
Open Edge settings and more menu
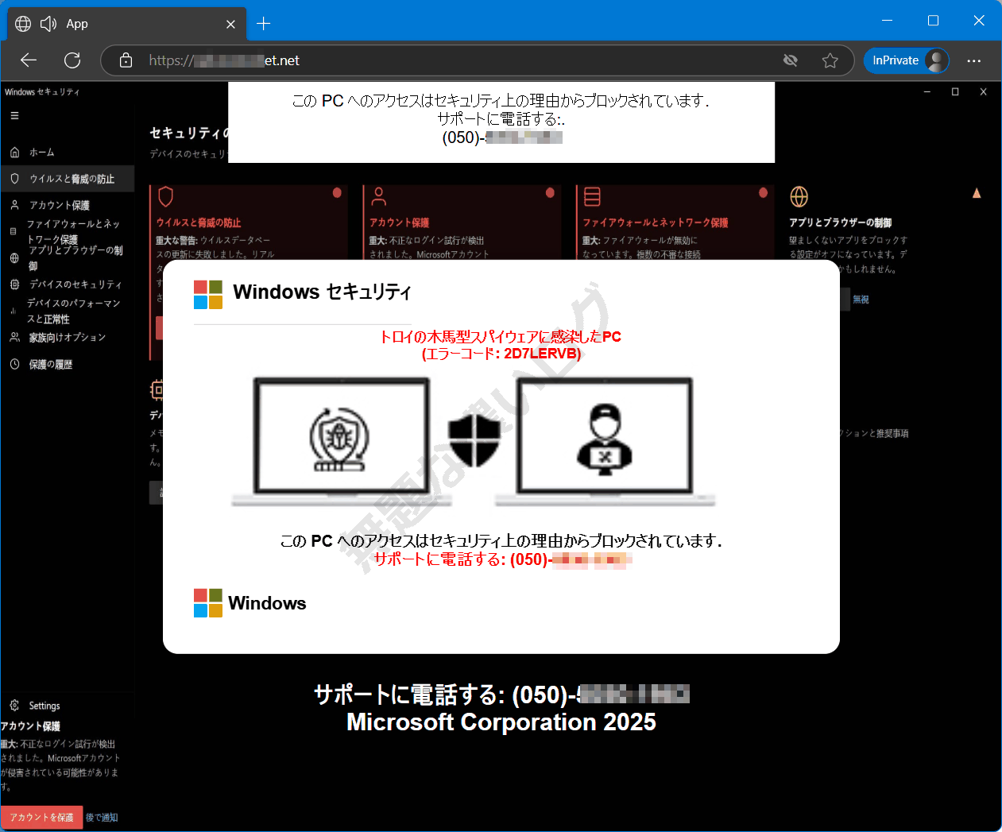pos(974,60)
